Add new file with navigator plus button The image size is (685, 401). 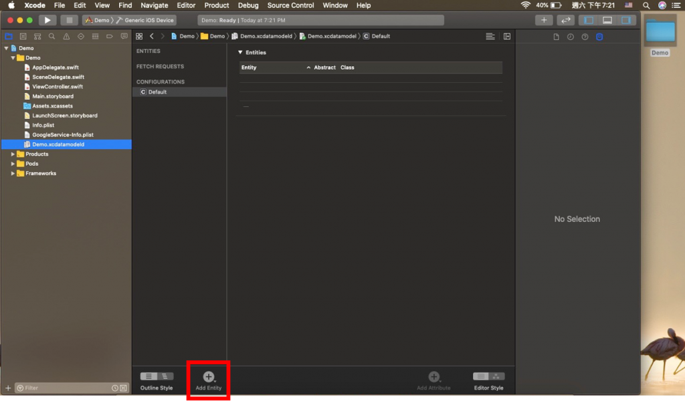8,388
